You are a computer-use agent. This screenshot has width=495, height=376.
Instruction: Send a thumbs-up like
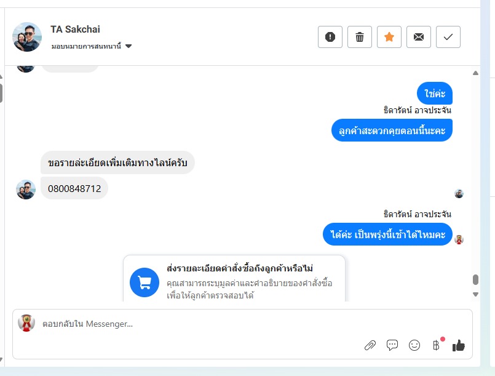point(459,345)
